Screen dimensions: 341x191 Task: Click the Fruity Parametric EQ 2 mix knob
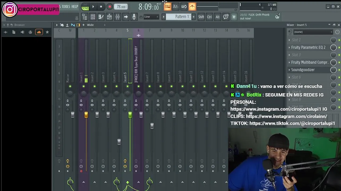coord(333,47)
